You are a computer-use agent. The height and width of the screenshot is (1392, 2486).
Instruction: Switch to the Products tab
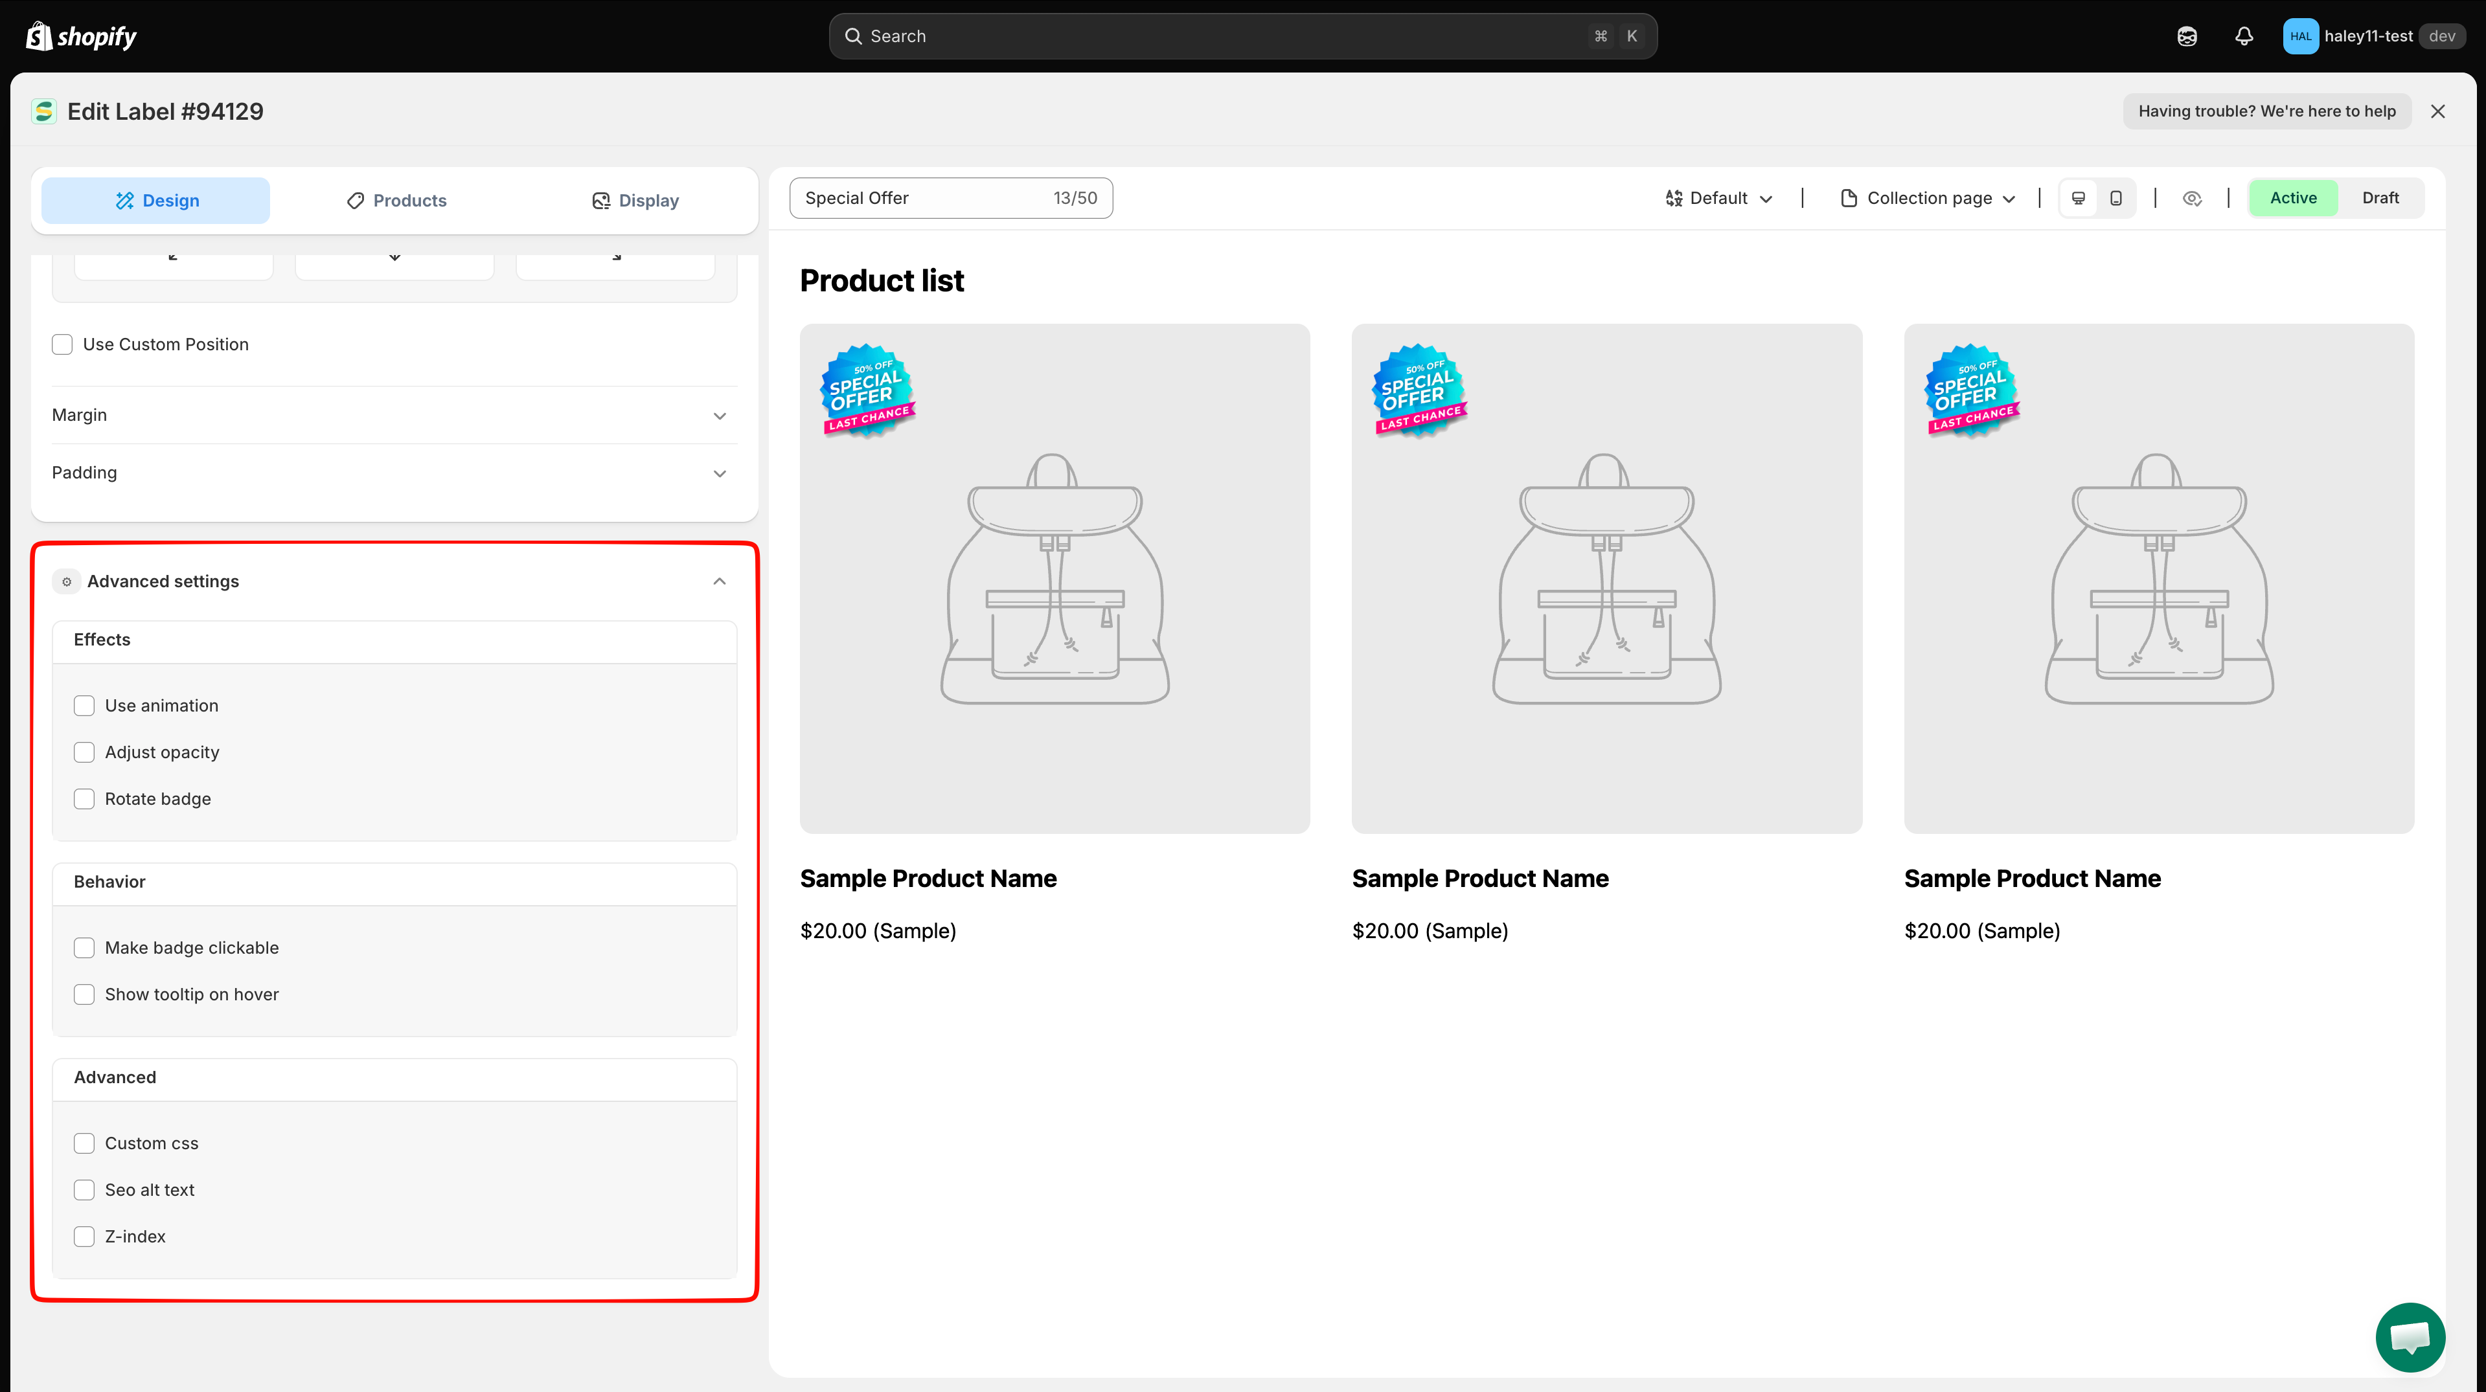(x=396, y=201)
